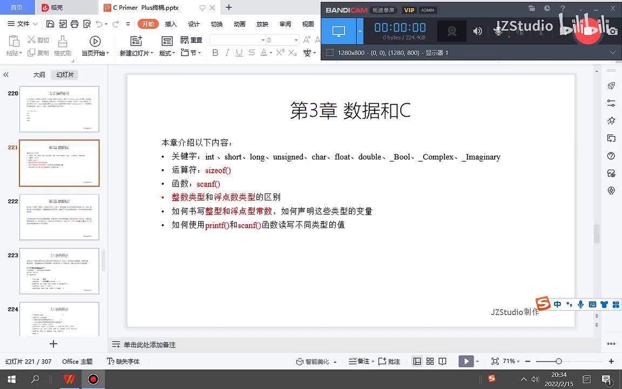Open the File (文件) menu
The image size is (622, 389).
tap(23, 24)
